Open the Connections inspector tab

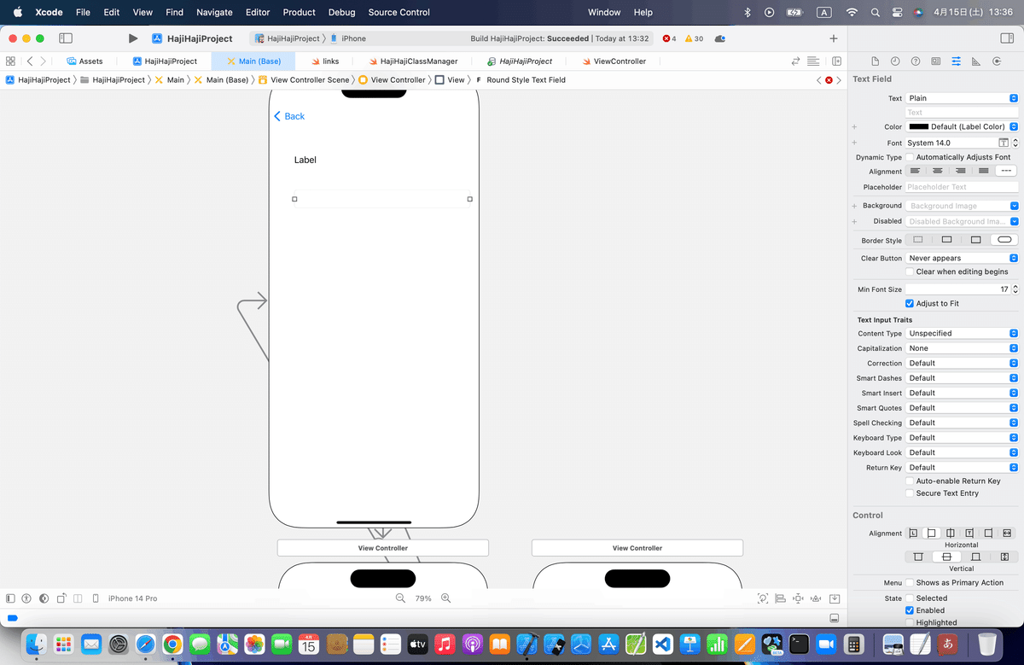click(x=996, y=61)
